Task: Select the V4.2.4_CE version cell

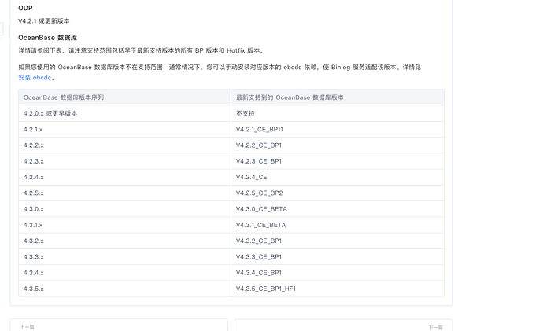Action: coord(251,177)
